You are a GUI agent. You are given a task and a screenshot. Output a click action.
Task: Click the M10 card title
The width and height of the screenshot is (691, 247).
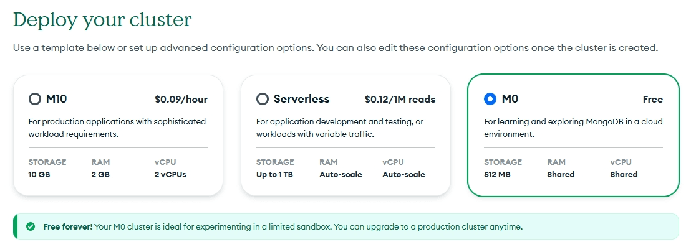pyautogui.click(x=56, y=99)
